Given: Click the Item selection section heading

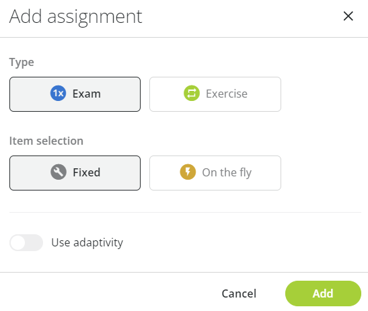Looking at the screenshot, I should tap(46, 141).
